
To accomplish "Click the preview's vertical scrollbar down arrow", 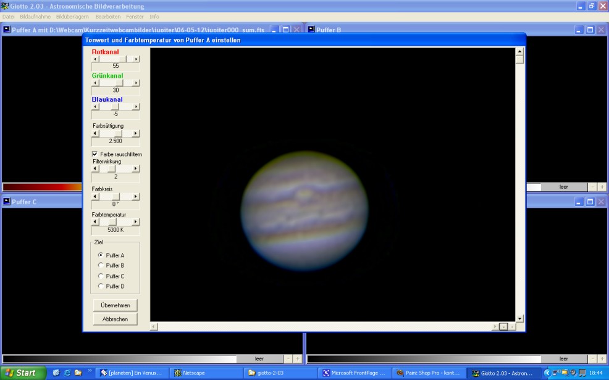I will [x=519, y=318].
